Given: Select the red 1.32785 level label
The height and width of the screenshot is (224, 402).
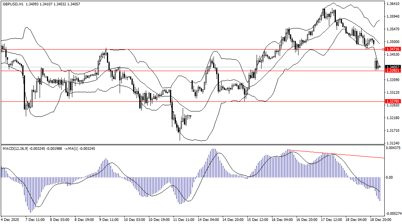Looking at the screenshot, I should tap(392, 101).
